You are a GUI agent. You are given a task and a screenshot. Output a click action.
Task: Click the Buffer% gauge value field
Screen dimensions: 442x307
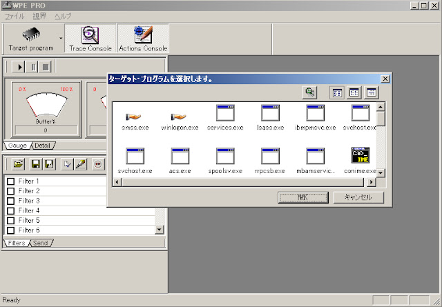coord(46,130)
